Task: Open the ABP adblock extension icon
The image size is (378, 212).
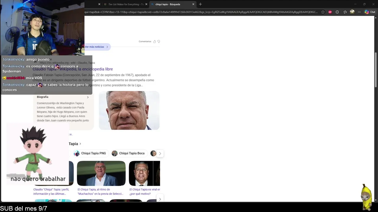Action: click(x=330, y=12)
